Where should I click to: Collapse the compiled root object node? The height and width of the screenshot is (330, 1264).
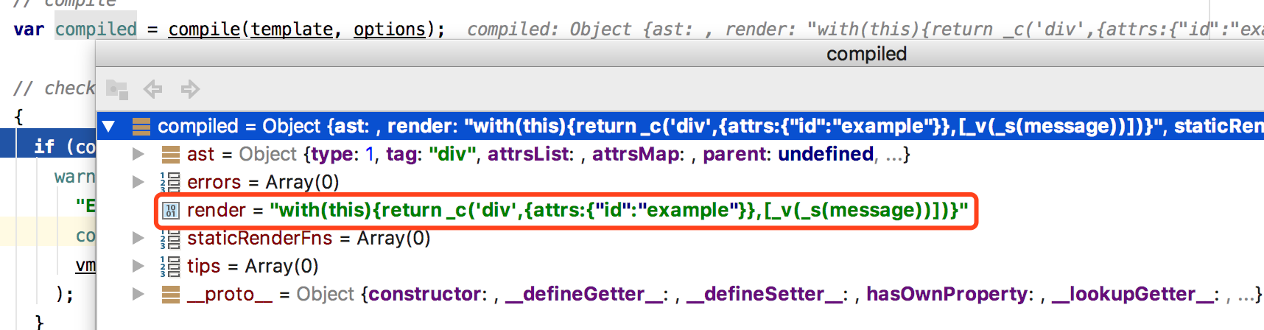109,127
